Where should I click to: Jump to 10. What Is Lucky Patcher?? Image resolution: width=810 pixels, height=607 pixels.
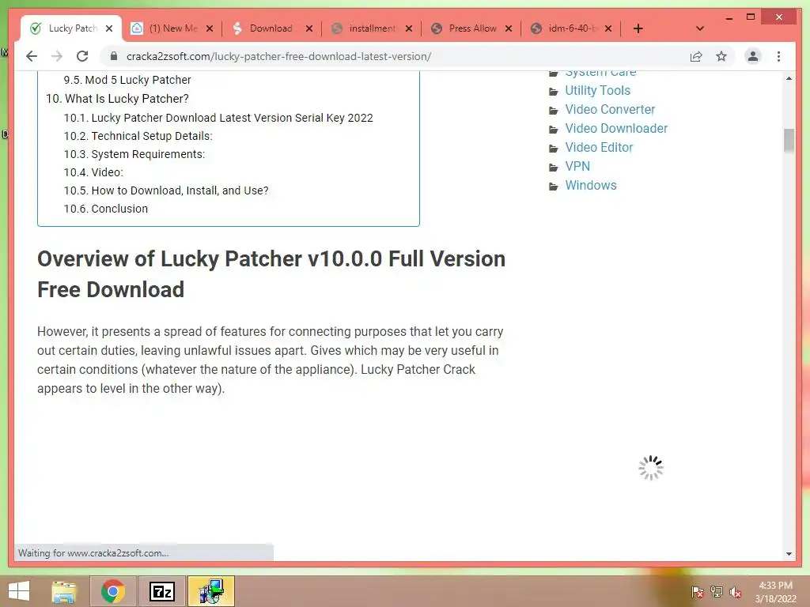(117, 99)
